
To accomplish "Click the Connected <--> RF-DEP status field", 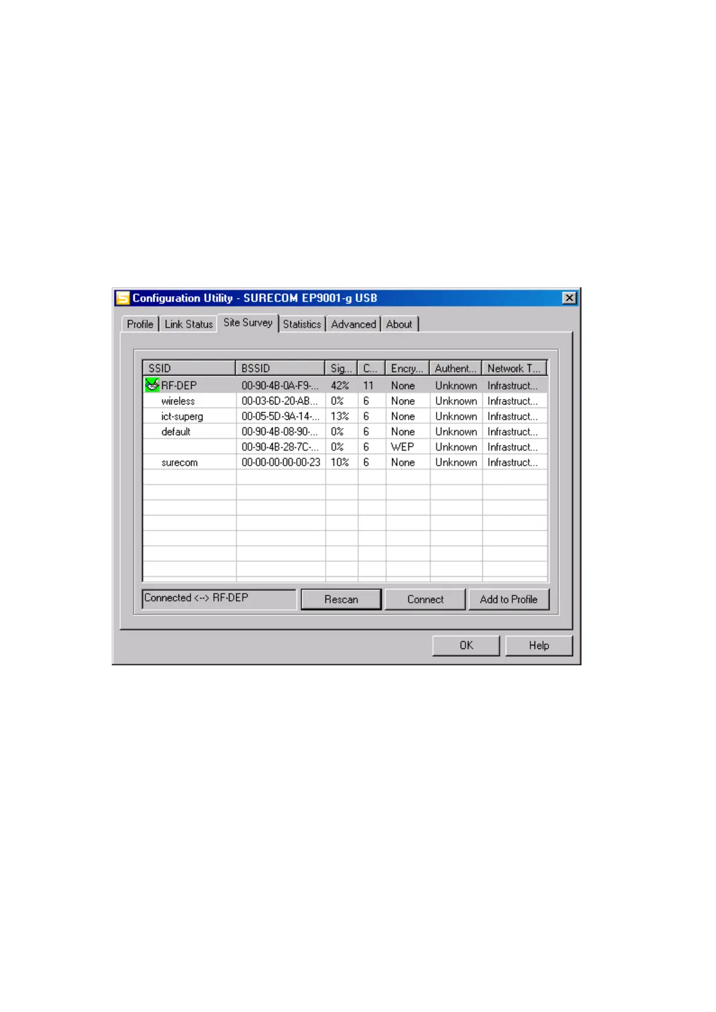I will click(x=219, y=599).
